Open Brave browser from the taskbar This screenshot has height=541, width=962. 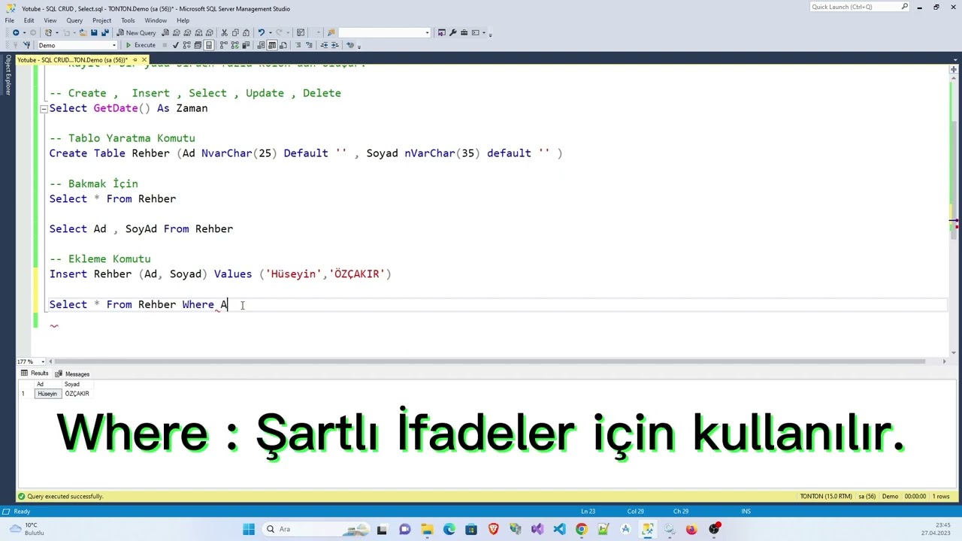pyautogui.click(x=493, y=529)
